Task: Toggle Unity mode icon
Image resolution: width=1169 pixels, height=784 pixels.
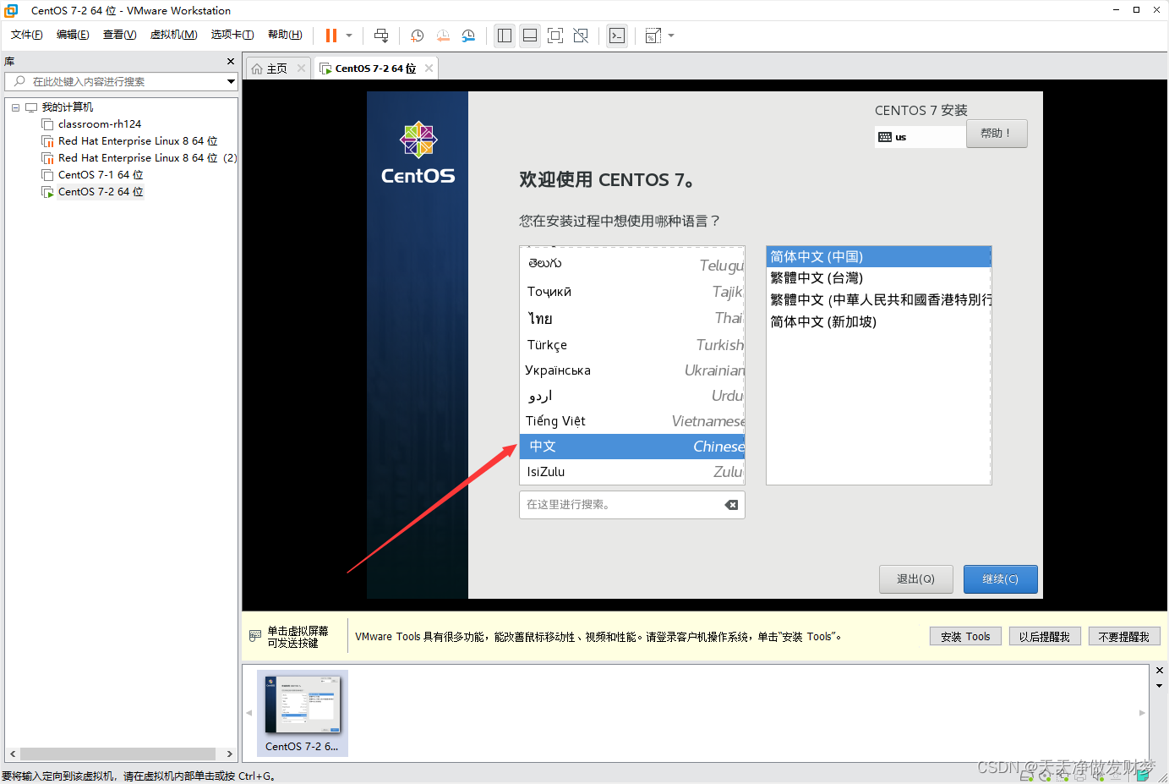Action: pyautogui.click(x=581, y=36)
